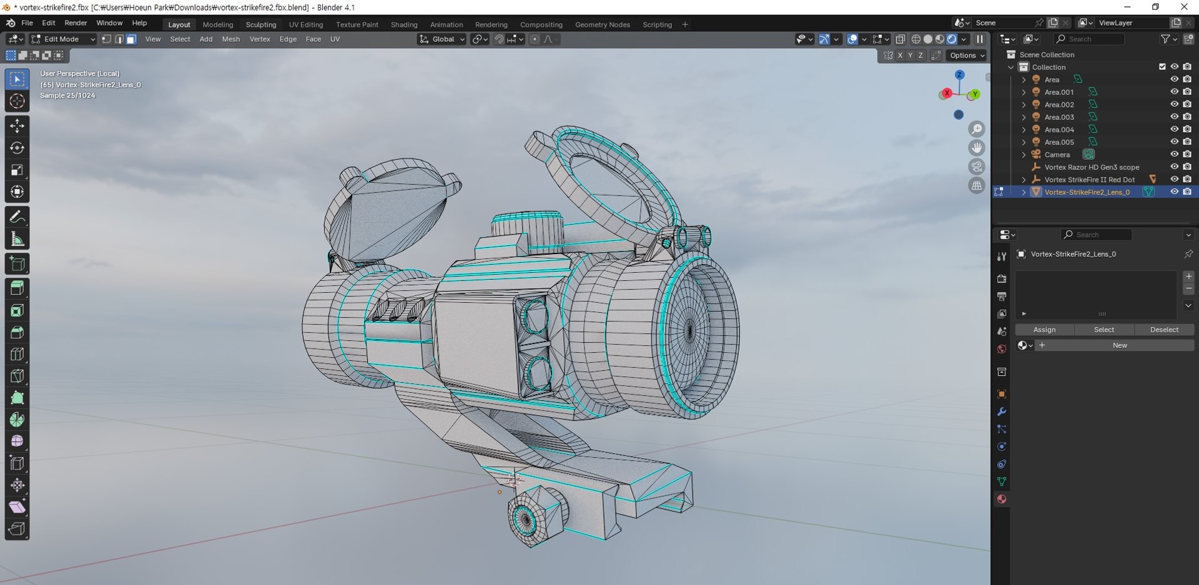Click the outliner search field

[1089, 39]
